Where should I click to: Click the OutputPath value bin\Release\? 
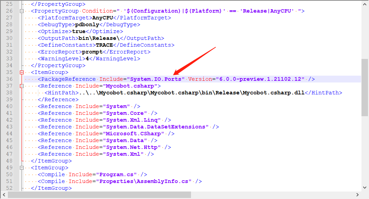click(99, 38)
